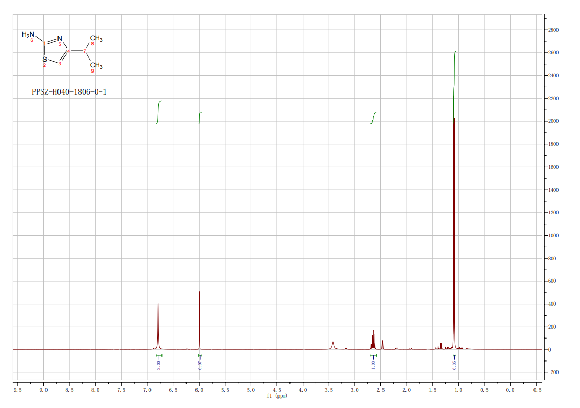Select the upper CH3 group labeled 8
Image resolution: width=580 pixels, height=408 pixels.
(x=96, y=39)
